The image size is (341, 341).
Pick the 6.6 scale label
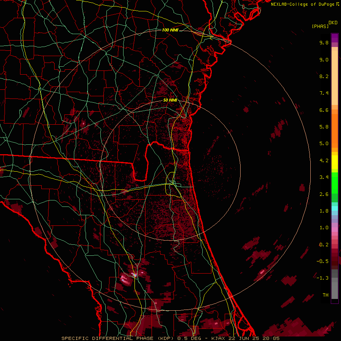click(x=324, y=110)
